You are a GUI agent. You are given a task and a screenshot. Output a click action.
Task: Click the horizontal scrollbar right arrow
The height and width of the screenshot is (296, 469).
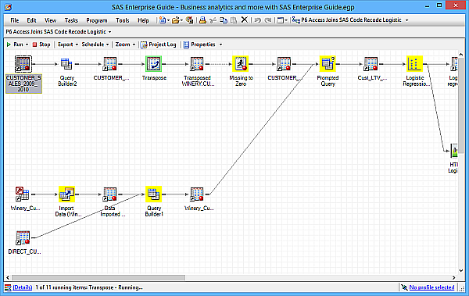click(453, 277)
